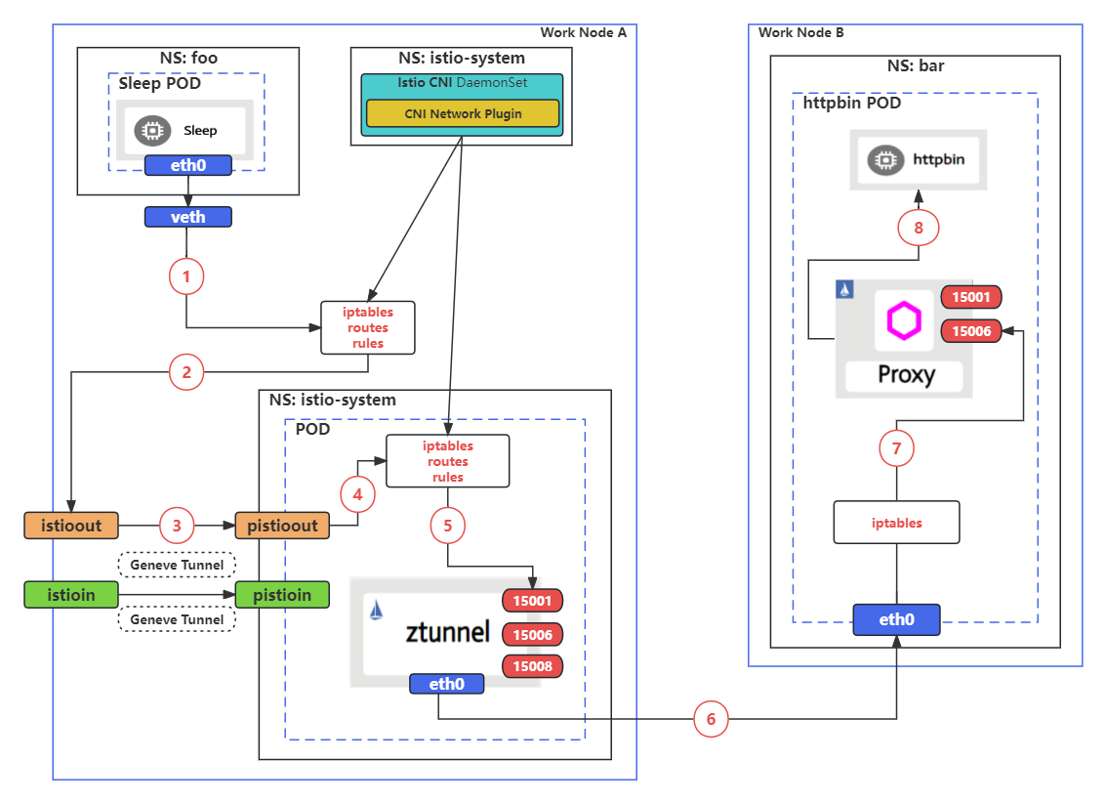1106x804 pixels.
Task: Click the magenta hexagon Proxy icon
Action: pos(904,319)
